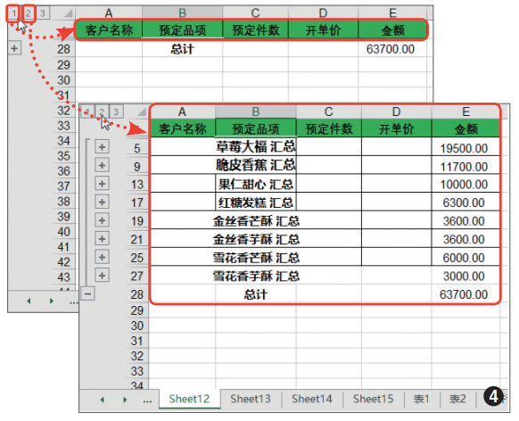Click next sheet arrow in back window
The width and height of the screenshot is (519, 421).
pyautogui.click(x=52, y=301)
